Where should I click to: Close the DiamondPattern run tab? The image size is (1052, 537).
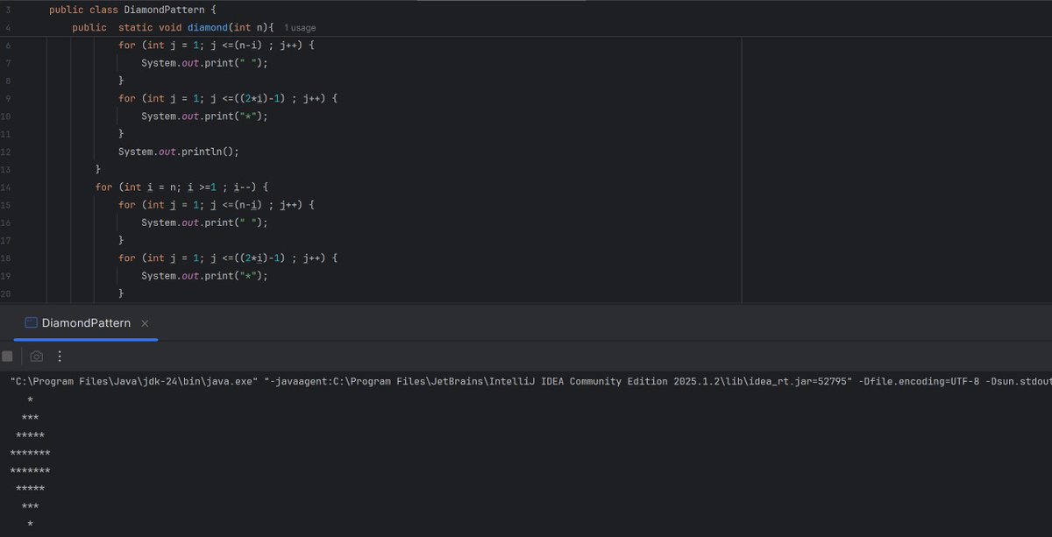point(145,323)
